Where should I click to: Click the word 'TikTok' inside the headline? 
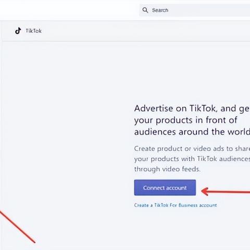coord(203,108)
